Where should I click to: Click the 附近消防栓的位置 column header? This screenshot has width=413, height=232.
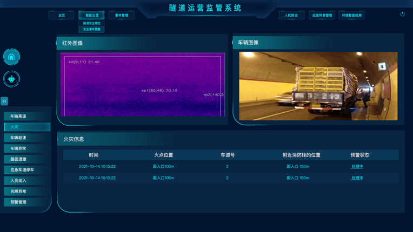[301, 155]
